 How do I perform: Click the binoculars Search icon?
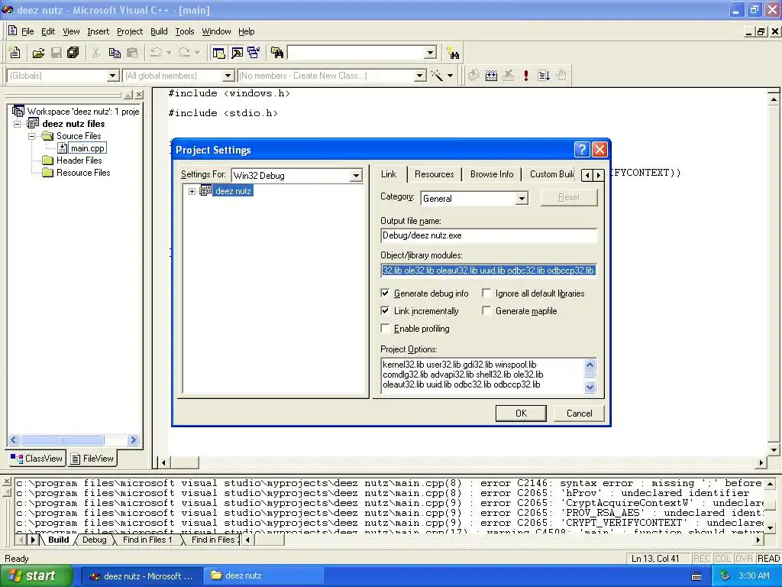point(454,53)
